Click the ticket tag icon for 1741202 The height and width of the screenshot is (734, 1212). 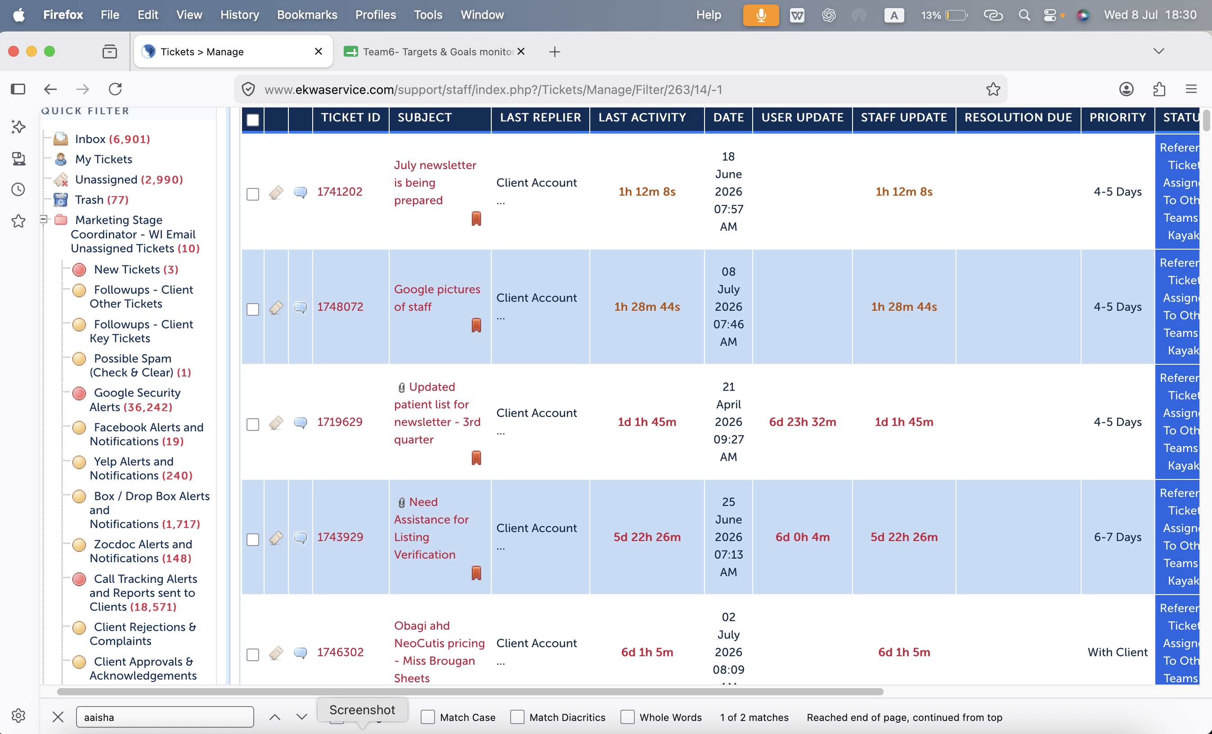pos(276,192)
